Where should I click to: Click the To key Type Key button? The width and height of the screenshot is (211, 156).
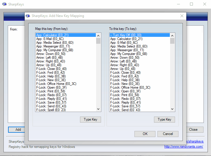click(x=164, y=119)
